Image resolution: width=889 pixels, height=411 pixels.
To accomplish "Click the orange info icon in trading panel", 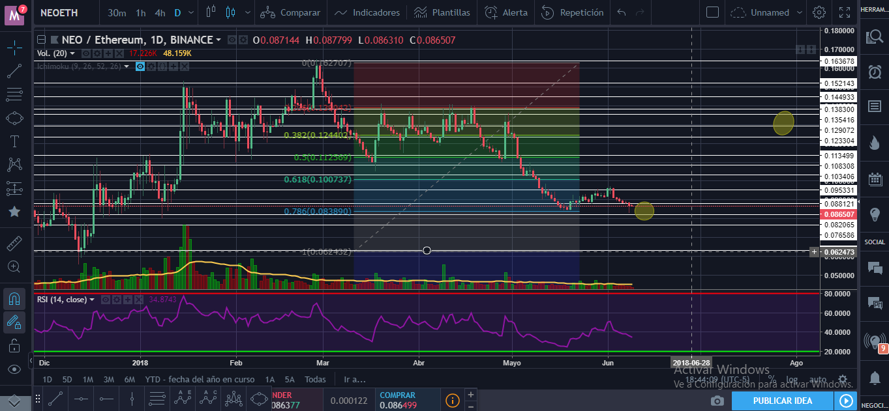I will pyautogui.click(x=453, y=401).
